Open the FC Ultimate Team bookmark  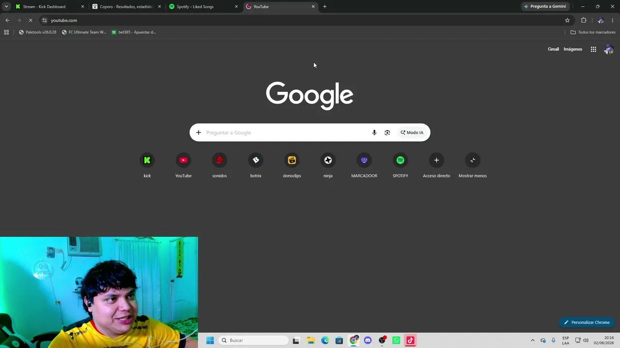click(x=84, y=32)
